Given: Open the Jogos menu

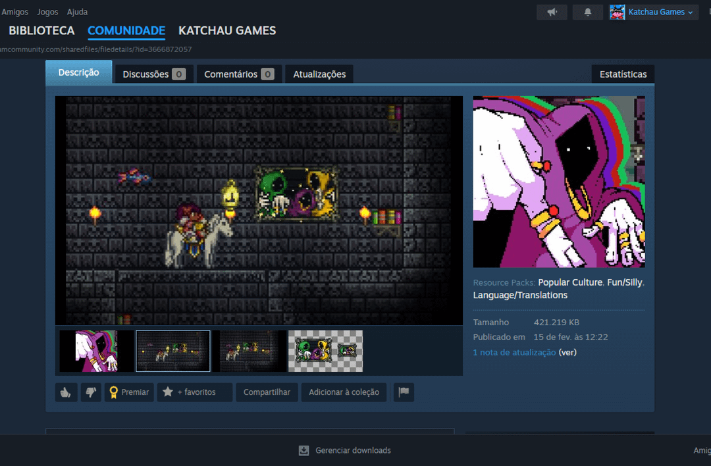Looking at the screenshot, I should (x=47, y=12).
